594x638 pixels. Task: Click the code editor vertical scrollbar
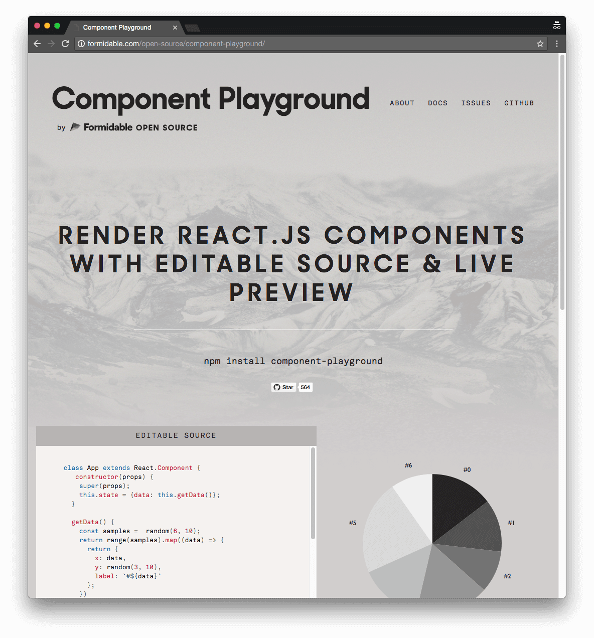click(313, 494)
